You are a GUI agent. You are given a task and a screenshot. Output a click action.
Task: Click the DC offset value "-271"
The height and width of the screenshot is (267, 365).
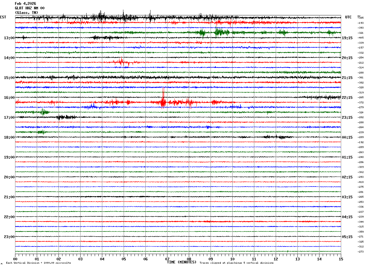360,237
